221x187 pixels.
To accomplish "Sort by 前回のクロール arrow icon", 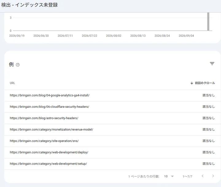I will pyautogui.click(x=192, y=83).
